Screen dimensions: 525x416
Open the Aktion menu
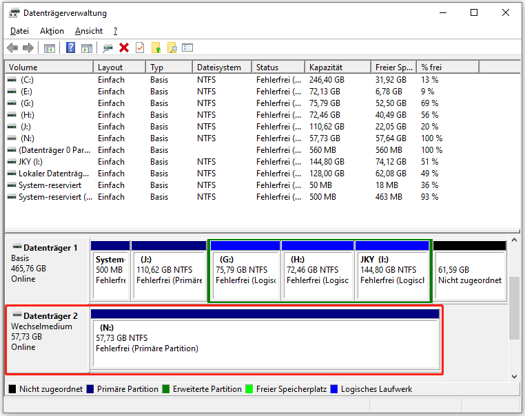(x=52, y=31)
